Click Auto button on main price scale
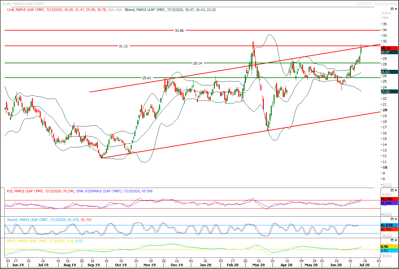399x269 pixels. pos(387,186)
